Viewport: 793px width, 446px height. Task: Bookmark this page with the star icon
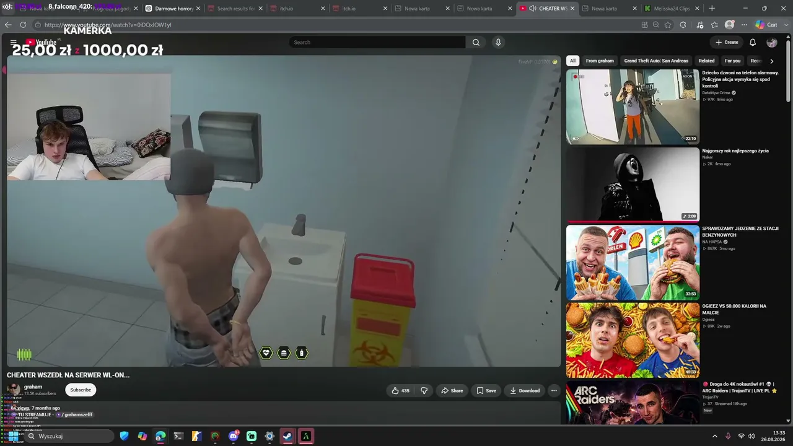click(668, 25)
